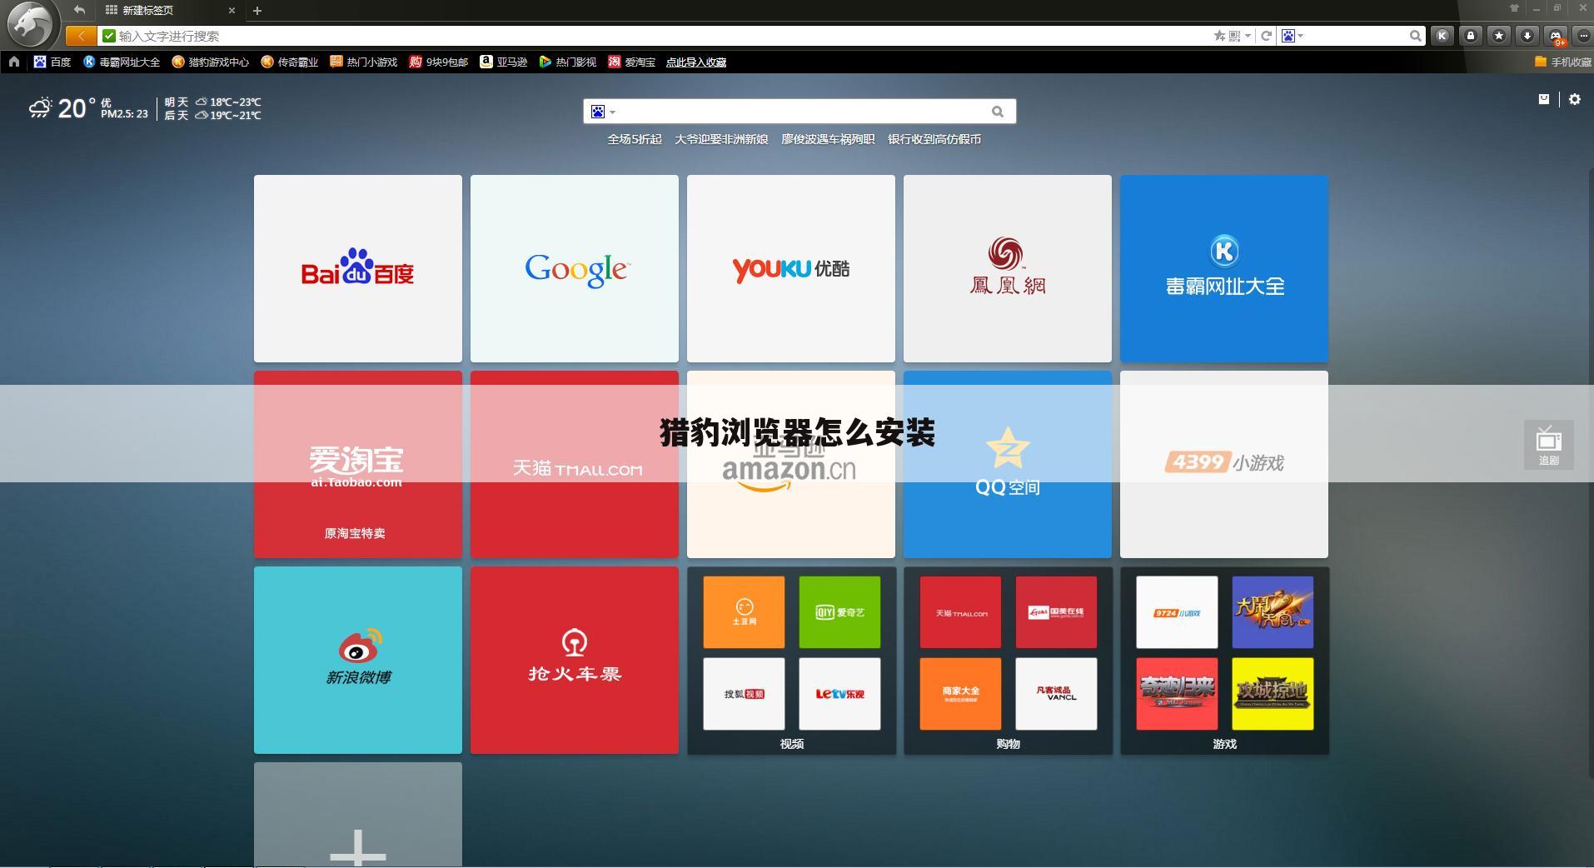Screen dimensions: 1594x868
Task: Open the Baidu 百度 tile
Action: [358, 268]
